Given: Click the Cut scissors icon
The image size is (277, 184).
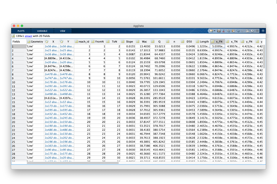Looking at the screenshot, I should click(x=224, y=31).
